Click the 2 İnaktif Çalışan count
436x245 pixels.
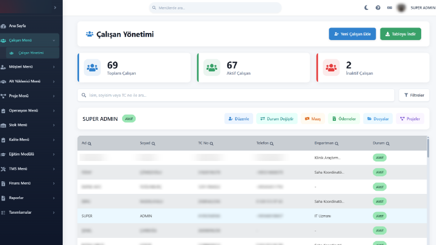click(349, 65)
